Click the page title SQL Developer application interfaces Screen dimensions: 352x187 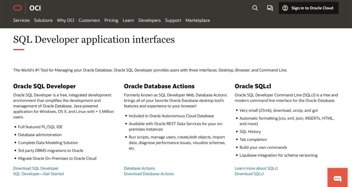pyautogui.click(x=94, y=40)
